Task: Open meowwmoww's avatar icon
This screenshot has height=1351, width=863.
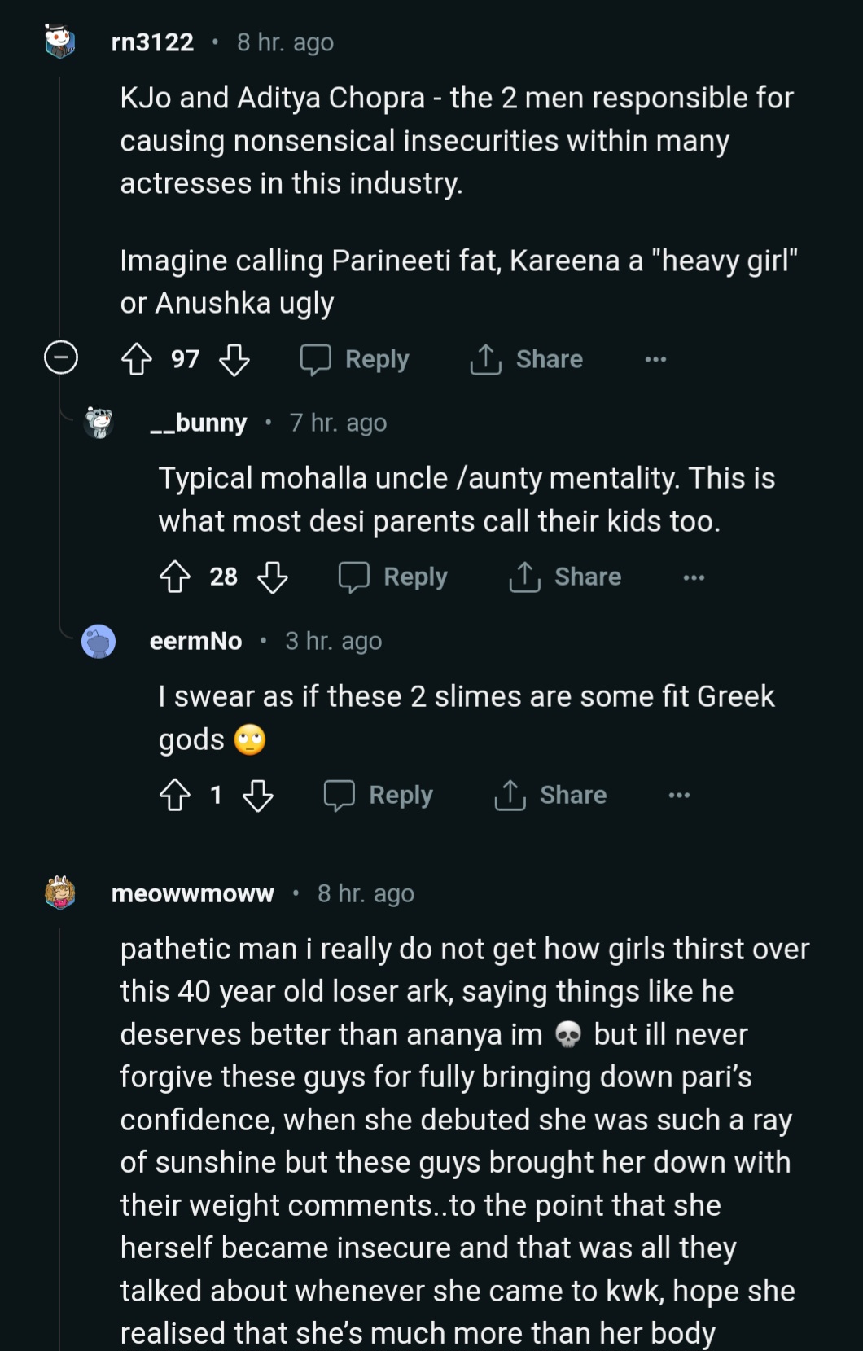Action: tap(60, 893)
